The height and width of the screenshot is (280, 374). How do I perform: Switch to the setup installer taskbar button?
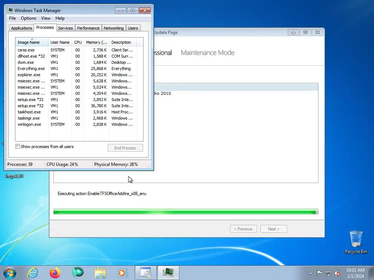click(x=145, y=273)
